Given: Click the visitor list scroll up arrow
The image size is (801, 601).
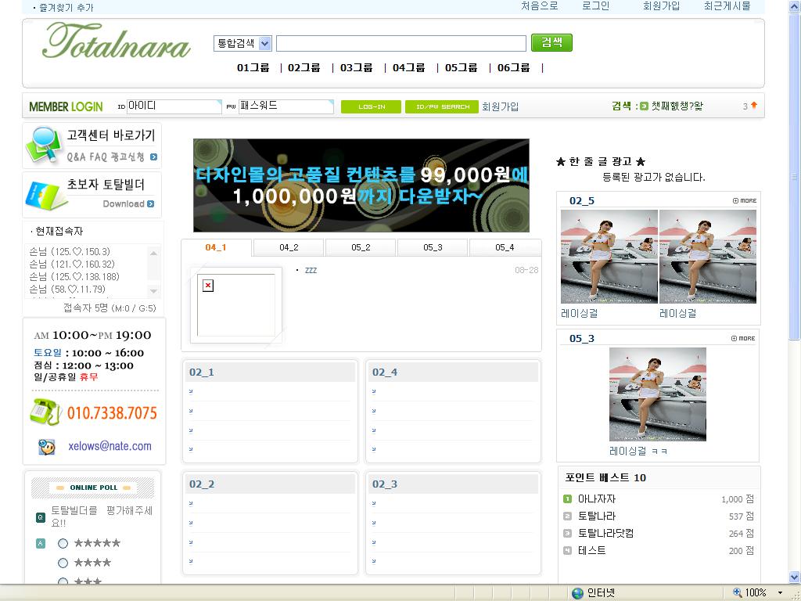Looking at the screenshot, I should point(153,253).
